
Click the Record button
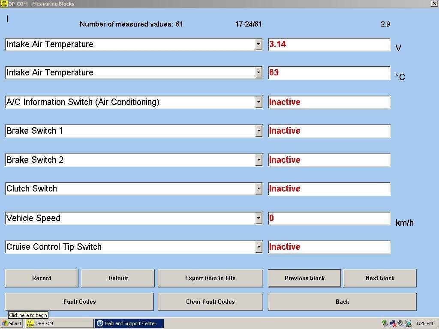pyautogui.click(x=42, y=278)
